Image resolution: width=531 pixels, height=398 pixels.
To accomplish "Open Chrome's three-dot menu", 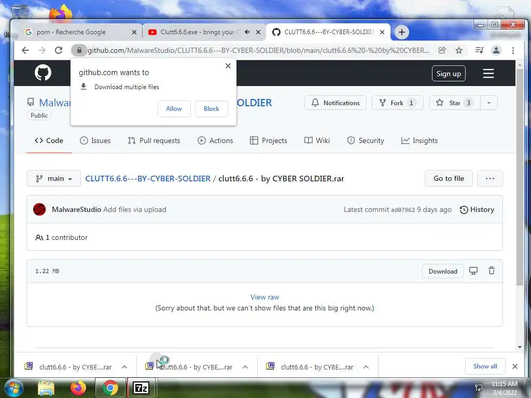I will coord(513,50).
